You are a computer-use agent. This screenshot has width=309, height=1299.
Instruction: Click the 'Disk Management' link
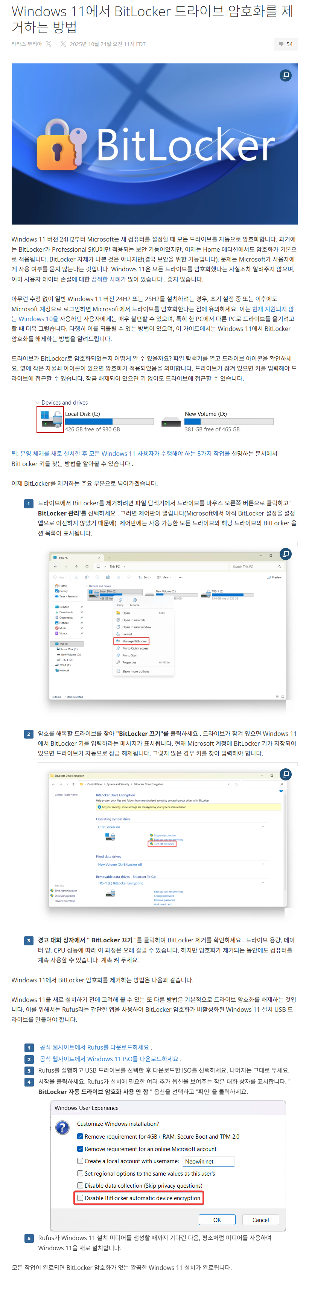(x=64, y=896)
